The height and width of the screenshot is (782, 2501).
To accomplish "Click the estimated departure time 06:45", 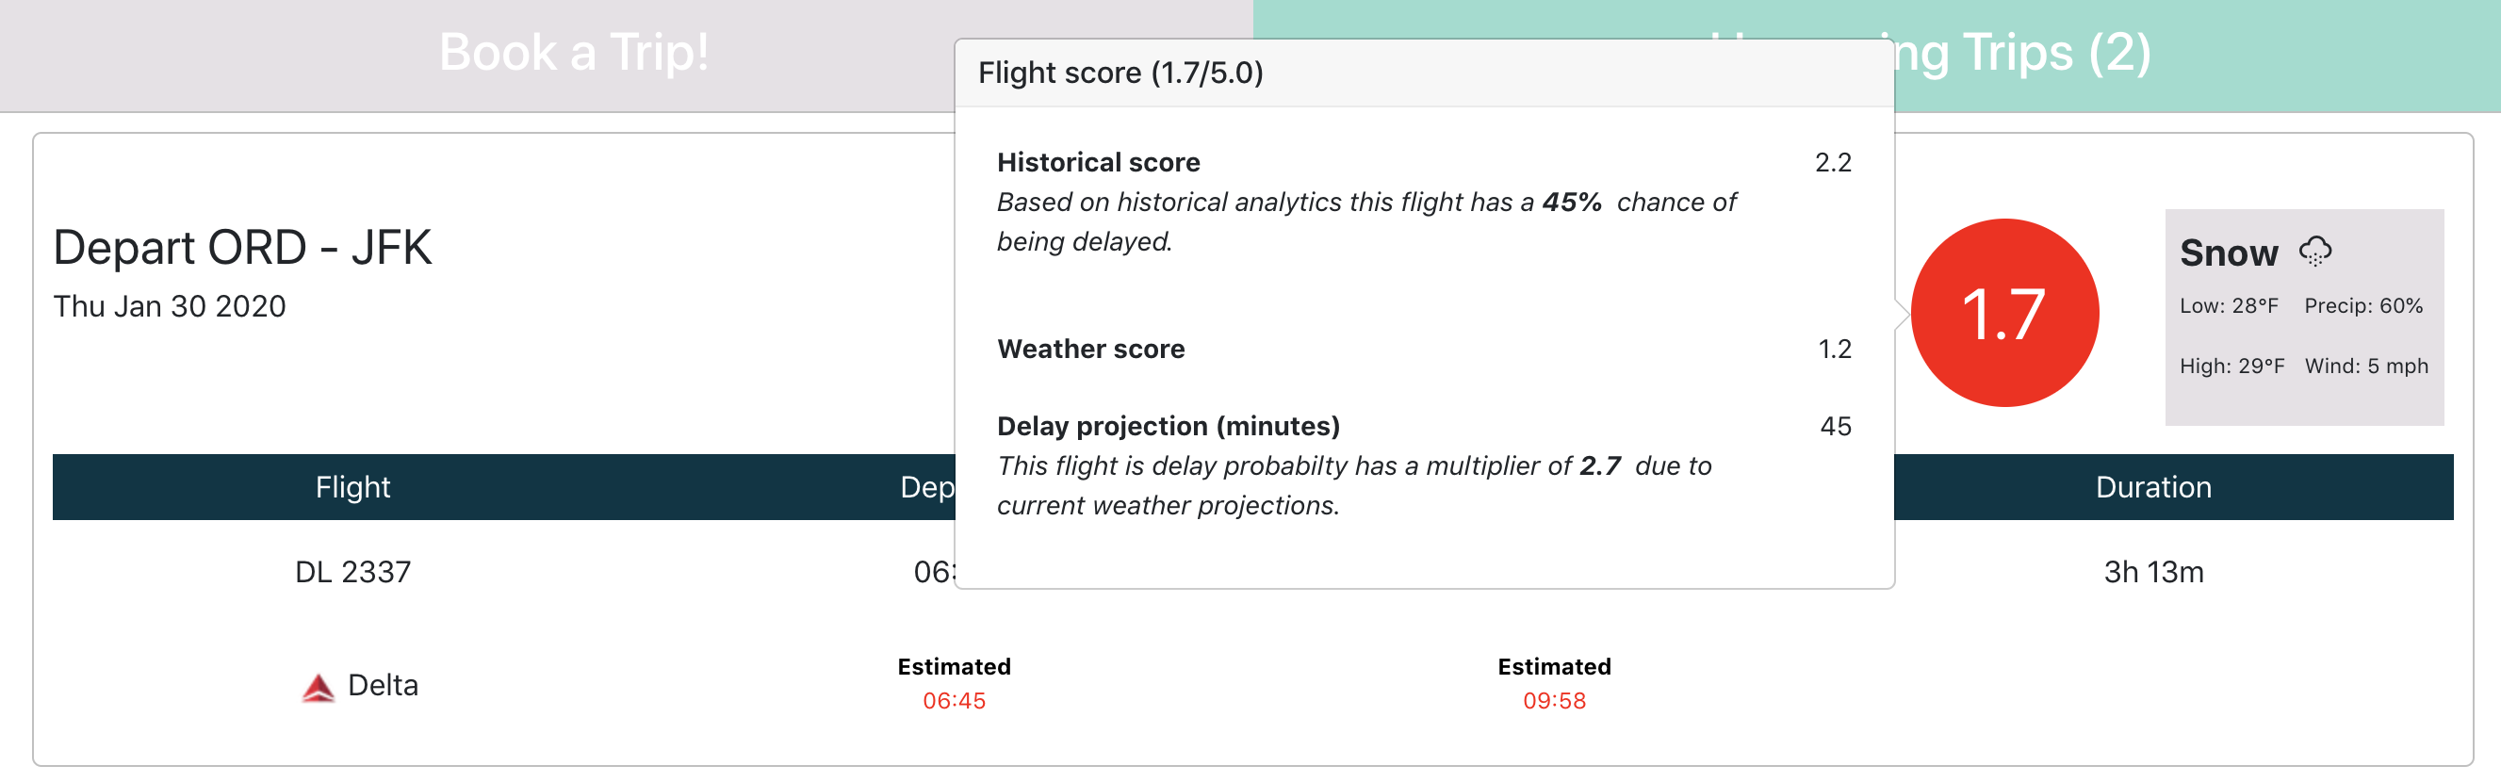I will [954, 700].
